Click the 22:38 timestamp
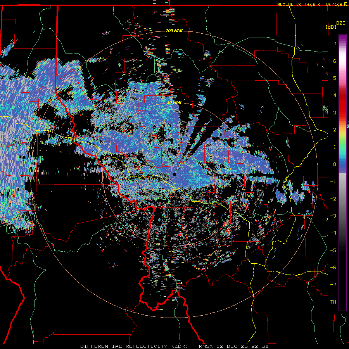Viewport: 349px width, 349px height. [x=260, y=346]
